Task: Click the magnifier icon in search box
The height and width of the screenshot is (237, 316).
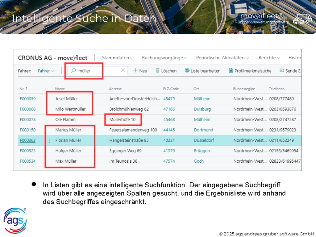Action: 73,71
